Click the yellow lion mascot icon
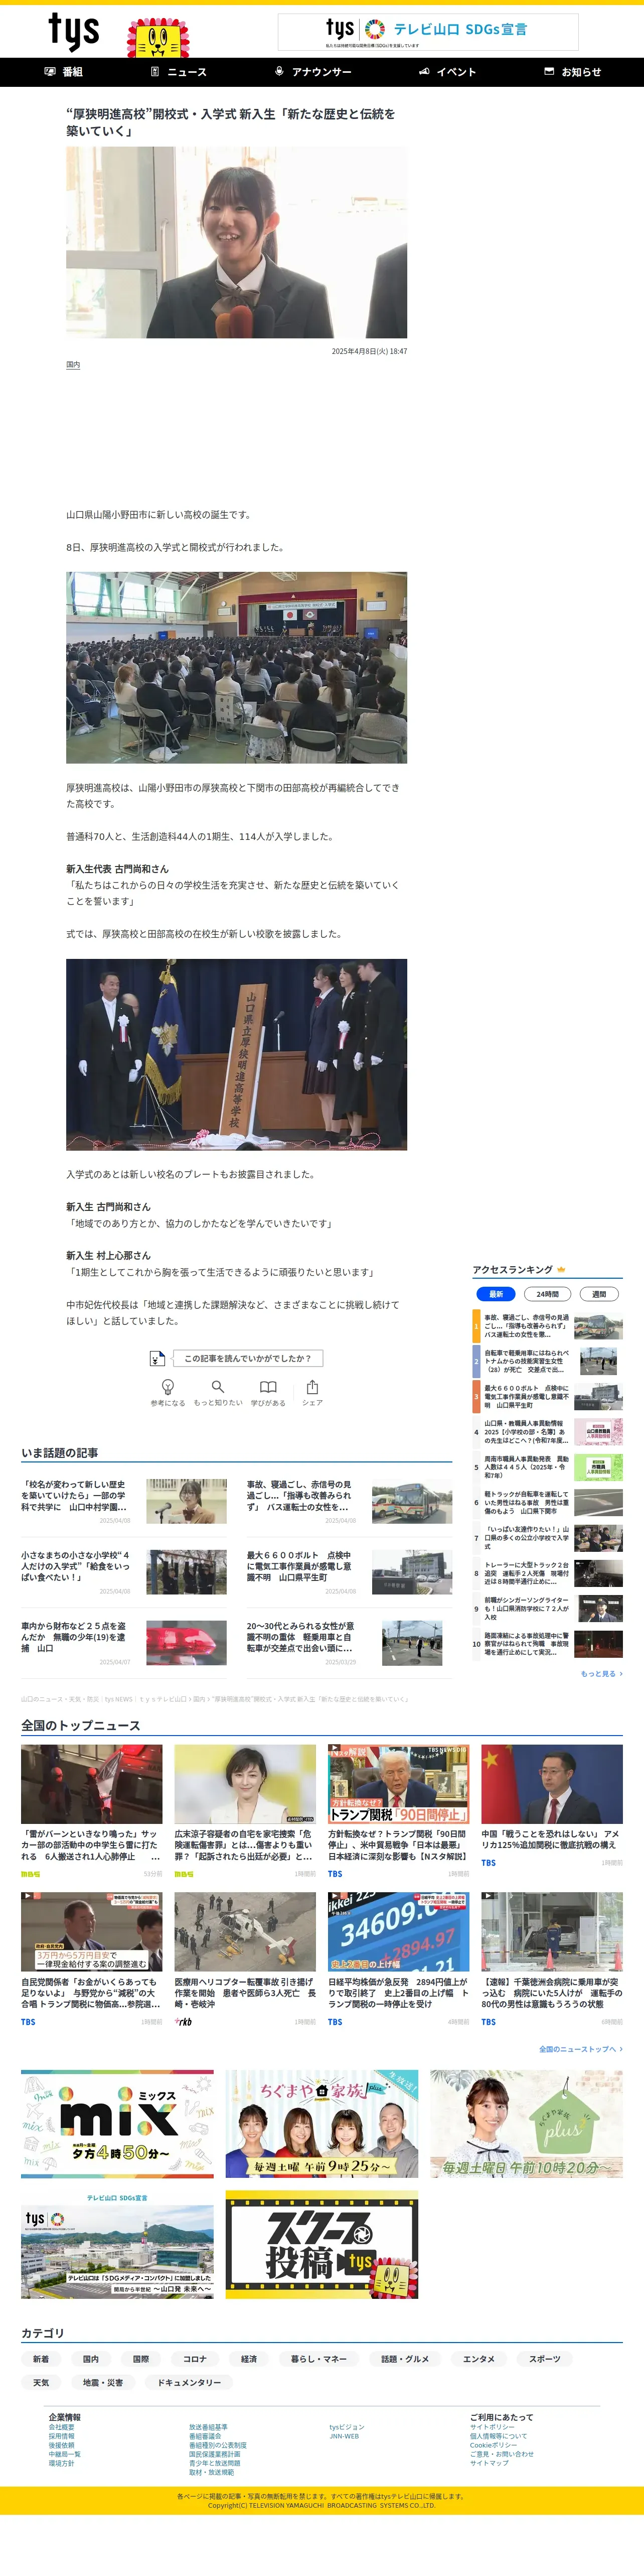 pyautogui.click(x=158, y=38)
